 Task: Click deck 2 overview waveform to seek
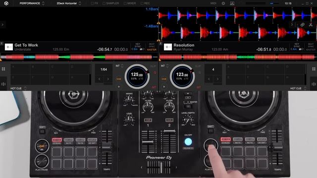click(x=238, y=57)
